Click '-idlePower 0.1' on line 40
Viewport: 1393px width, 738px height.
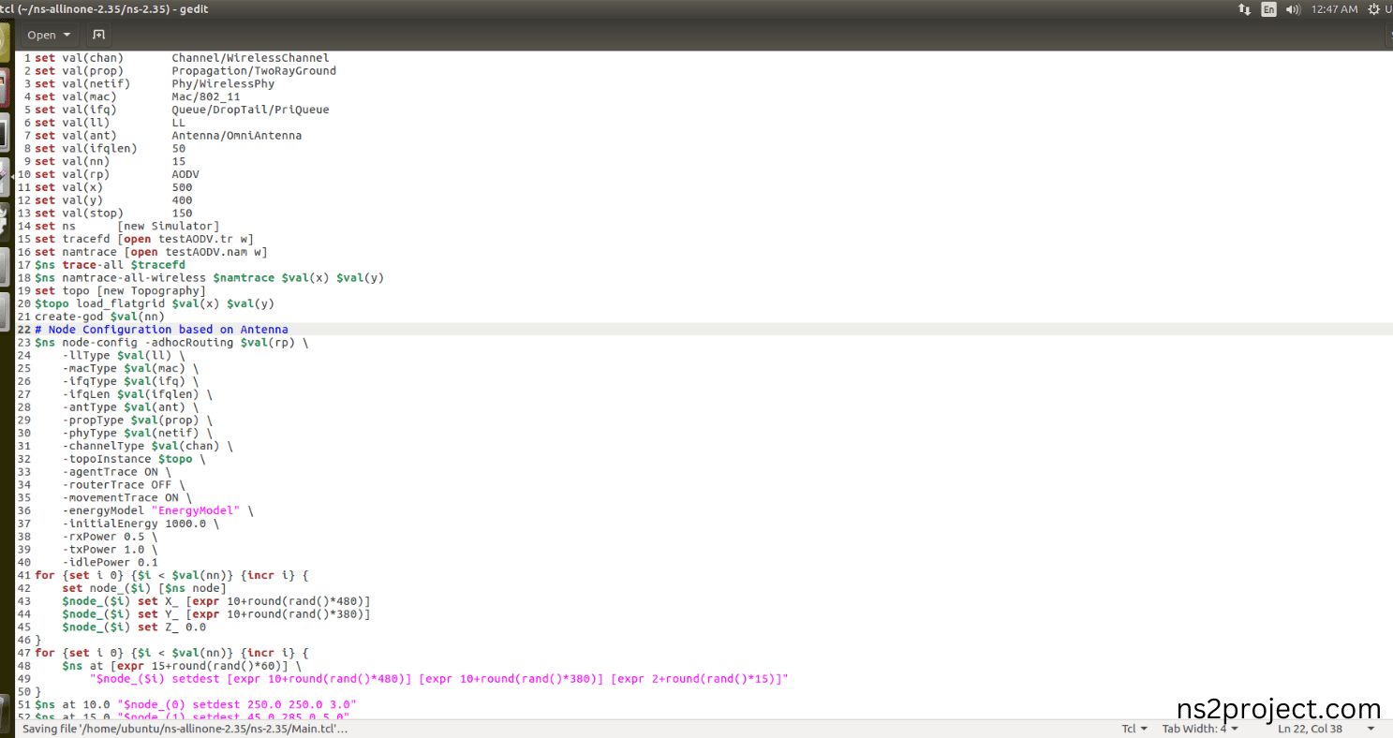click(111, 563)
